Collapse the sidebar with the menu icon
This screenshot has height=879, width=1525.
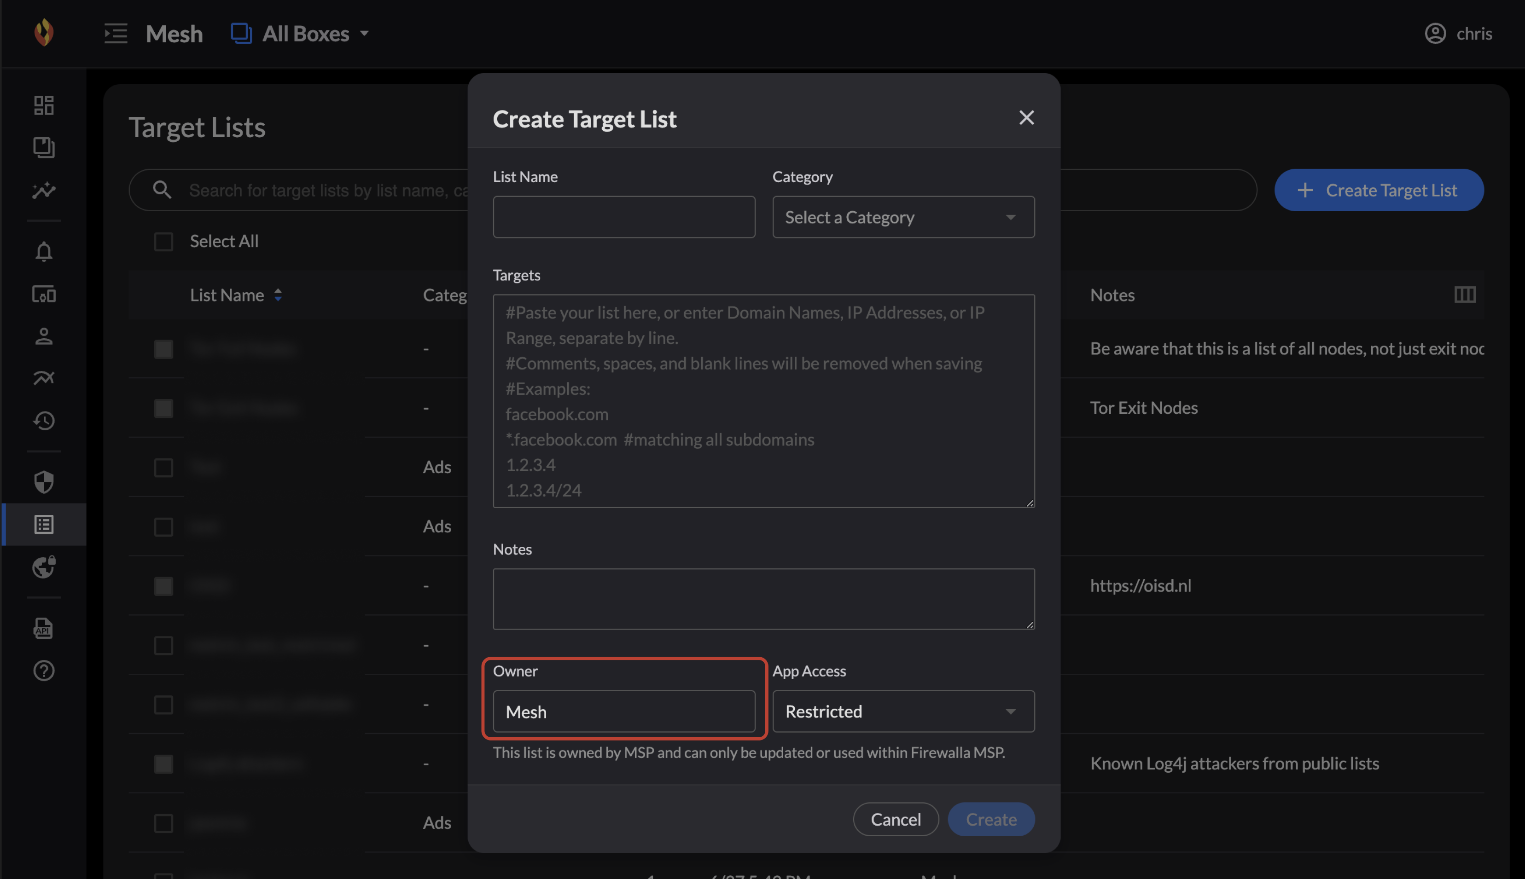[x=116, y=33]
